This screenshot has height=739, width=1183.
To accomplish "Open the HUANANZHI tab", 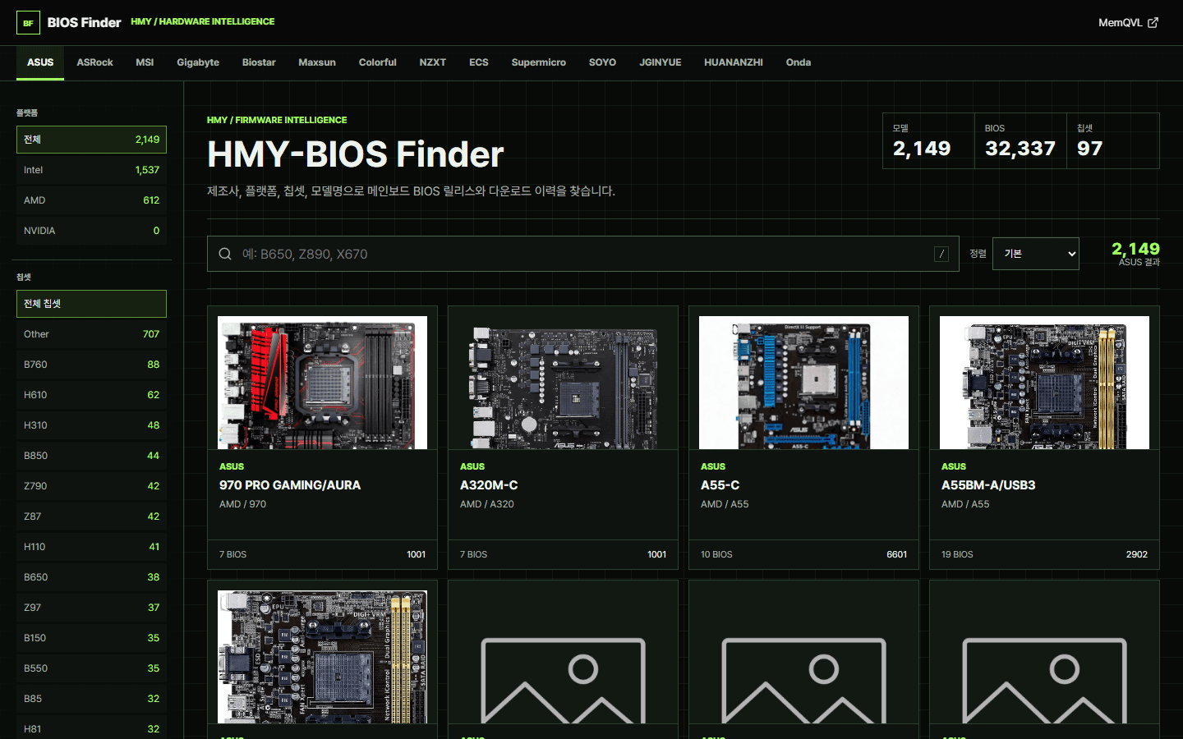I will [734, 62].
